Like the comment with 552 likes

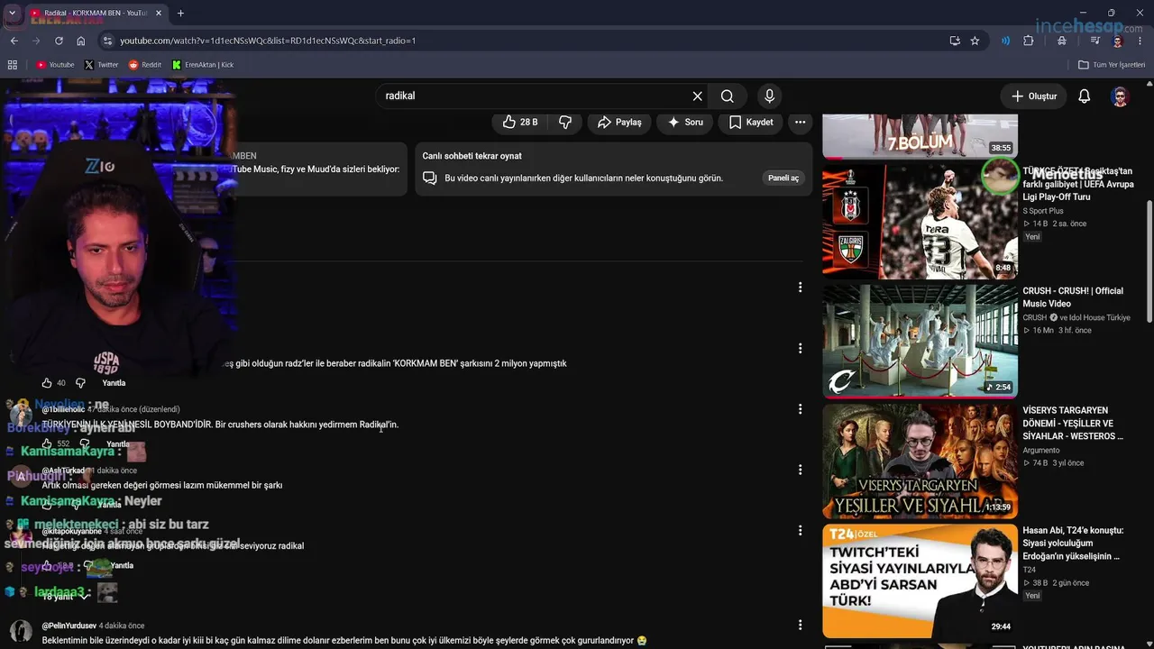click(47, 443)
